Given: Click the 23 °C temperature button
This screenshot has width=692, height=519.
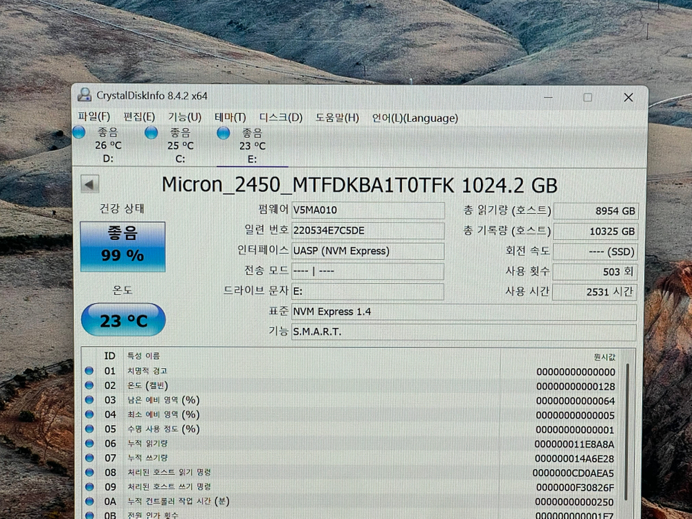Looking at the screenshot, I should pyautogui.click(x=123, y=320).
